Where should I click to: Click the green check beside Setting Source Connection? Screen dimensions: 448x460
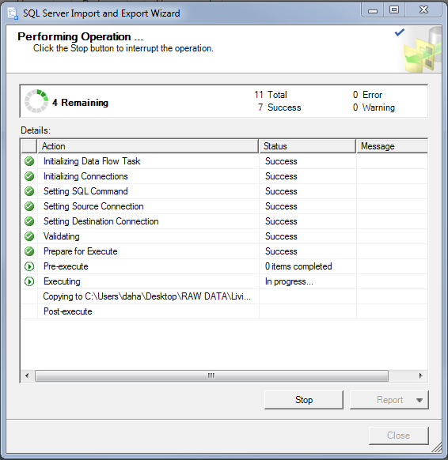click(x=29, y=206)
